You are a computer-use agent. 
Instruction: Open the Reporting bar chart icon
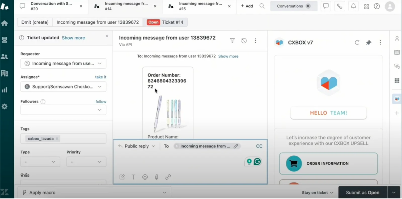click(5, 90)
